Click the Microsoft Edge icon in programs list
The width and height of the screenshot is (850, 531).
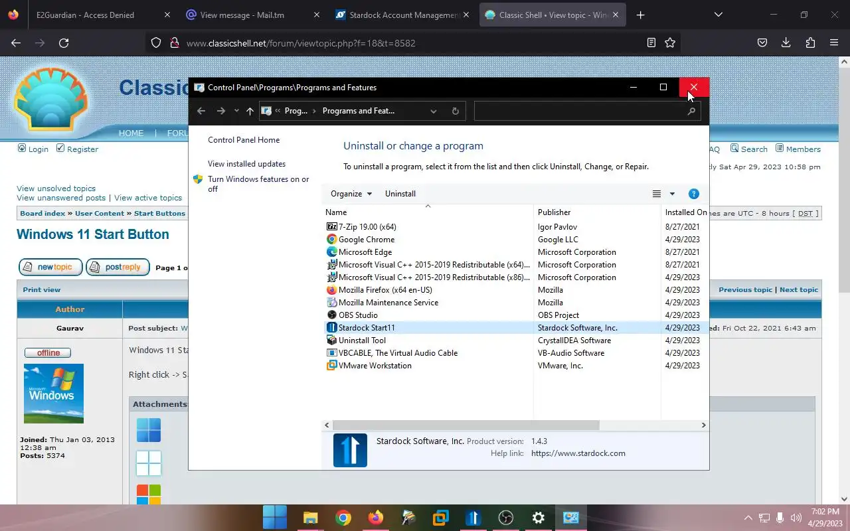332,252
